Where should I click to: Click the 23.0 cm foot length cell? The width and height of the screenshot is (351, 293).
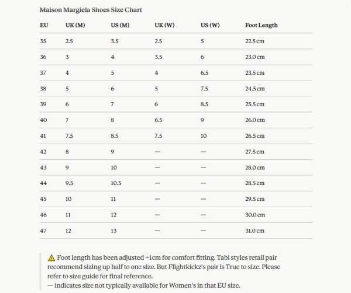click(x=255, y=57)
